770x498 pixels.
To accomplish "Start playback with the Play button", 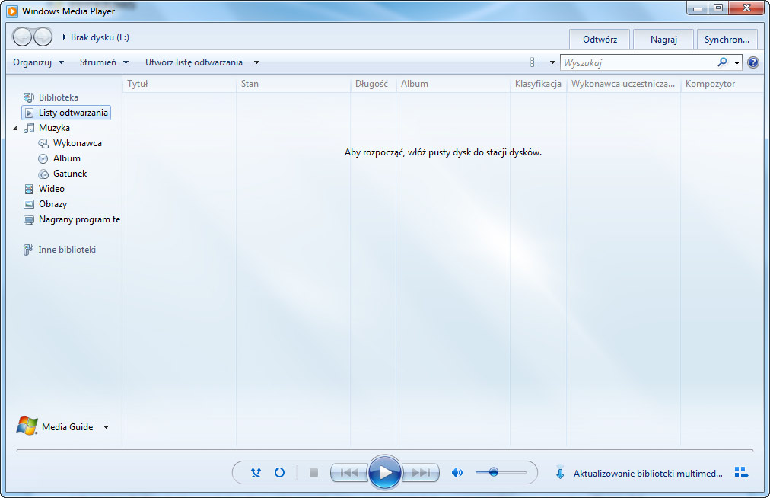I will coord(384,472).
